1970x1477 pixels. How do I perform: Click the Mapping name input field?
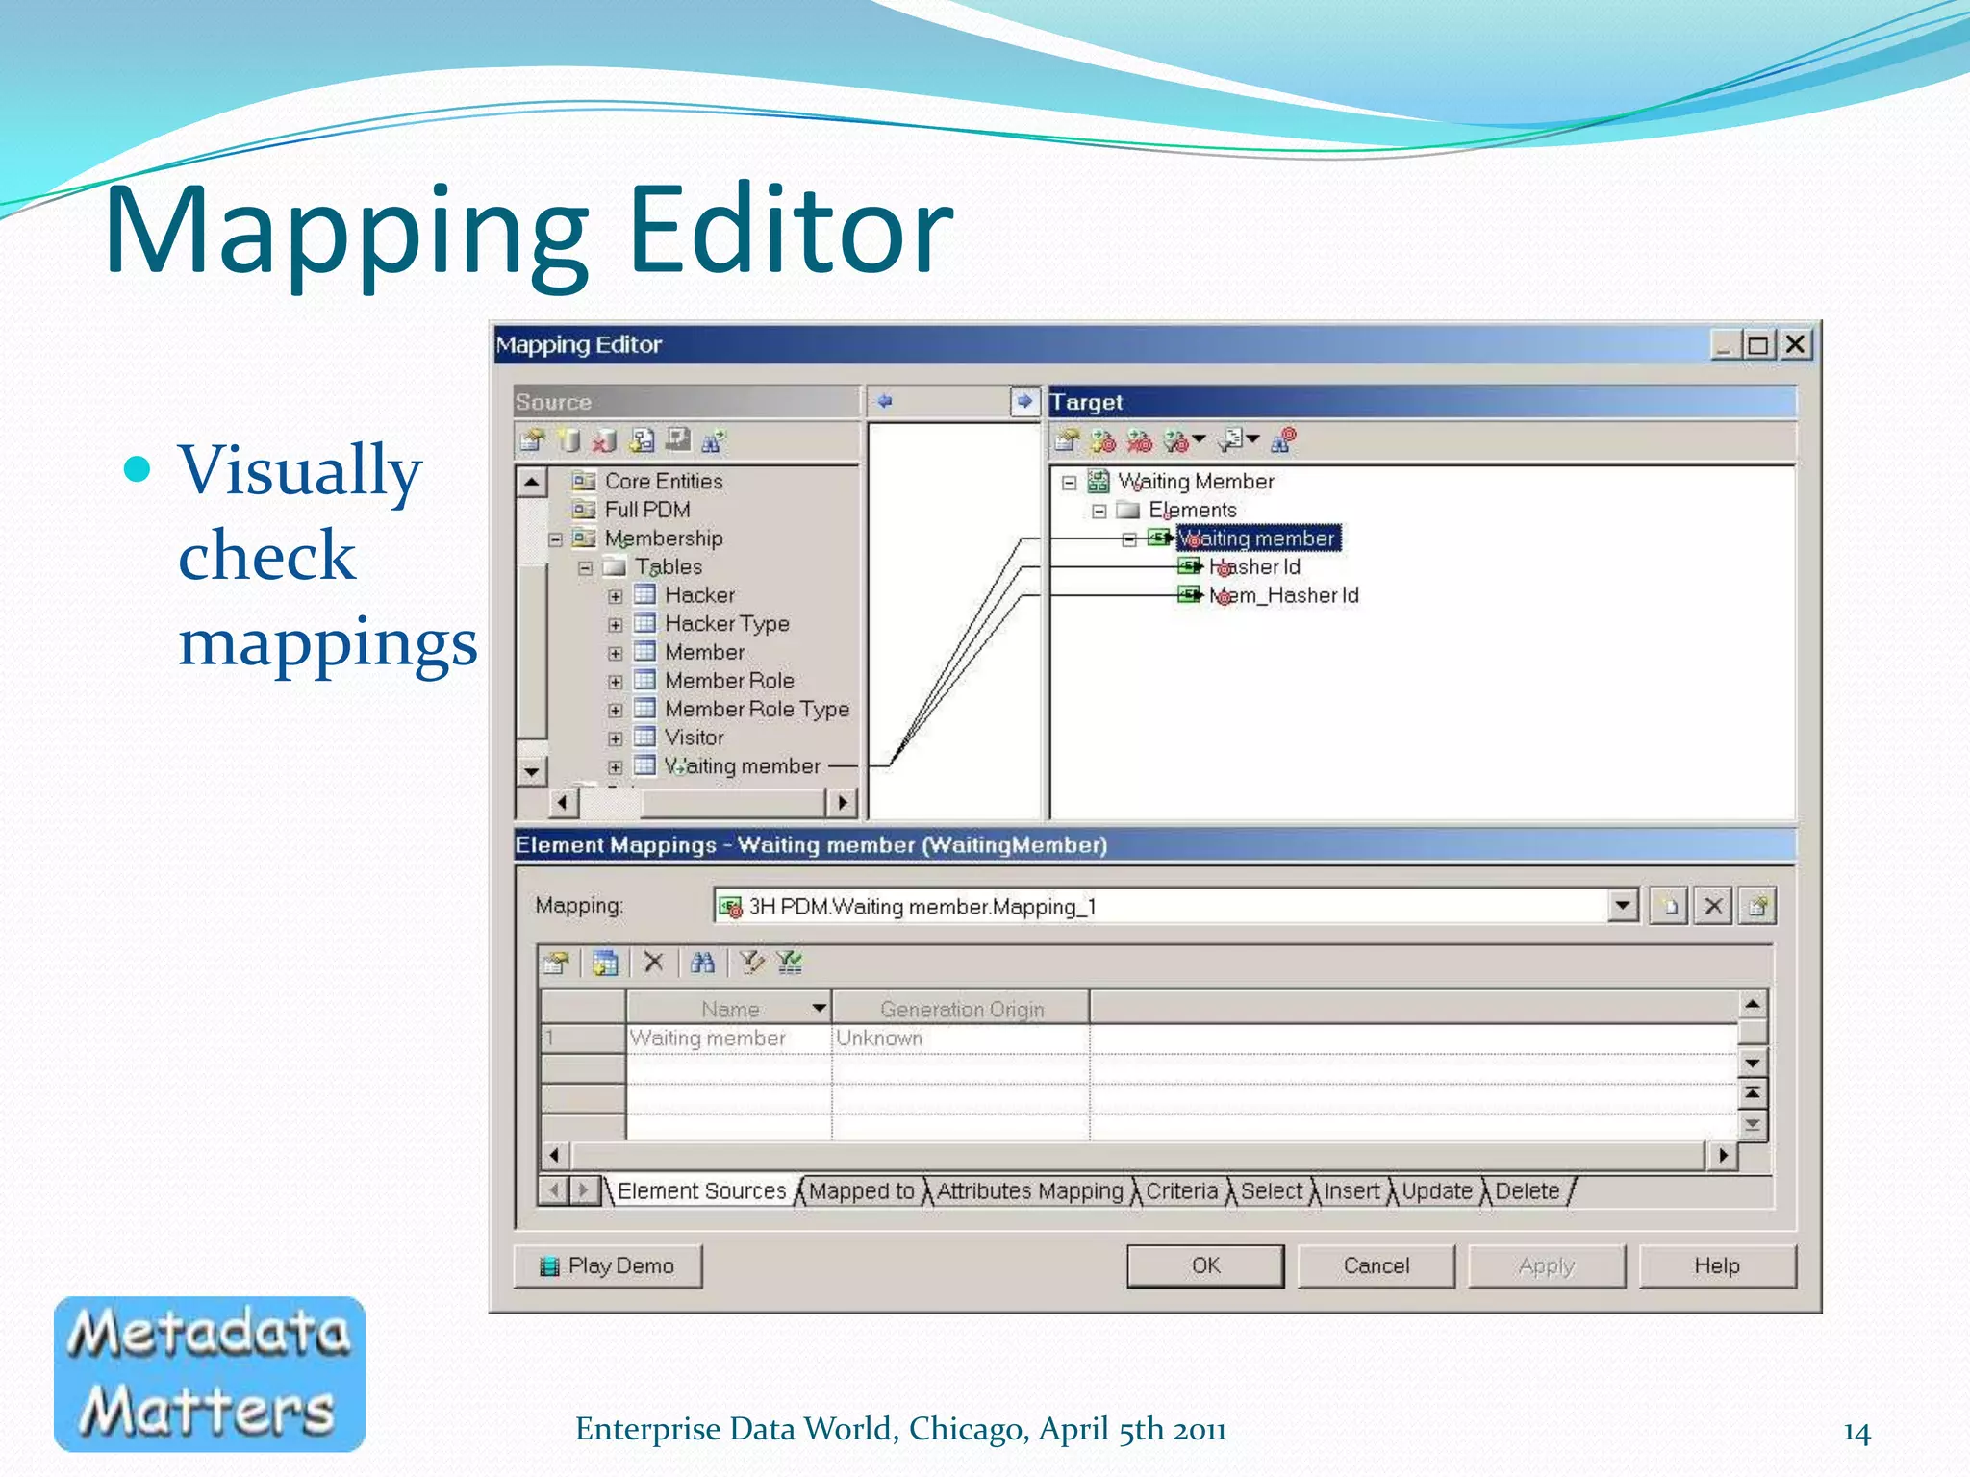(x=1161, y=906)
